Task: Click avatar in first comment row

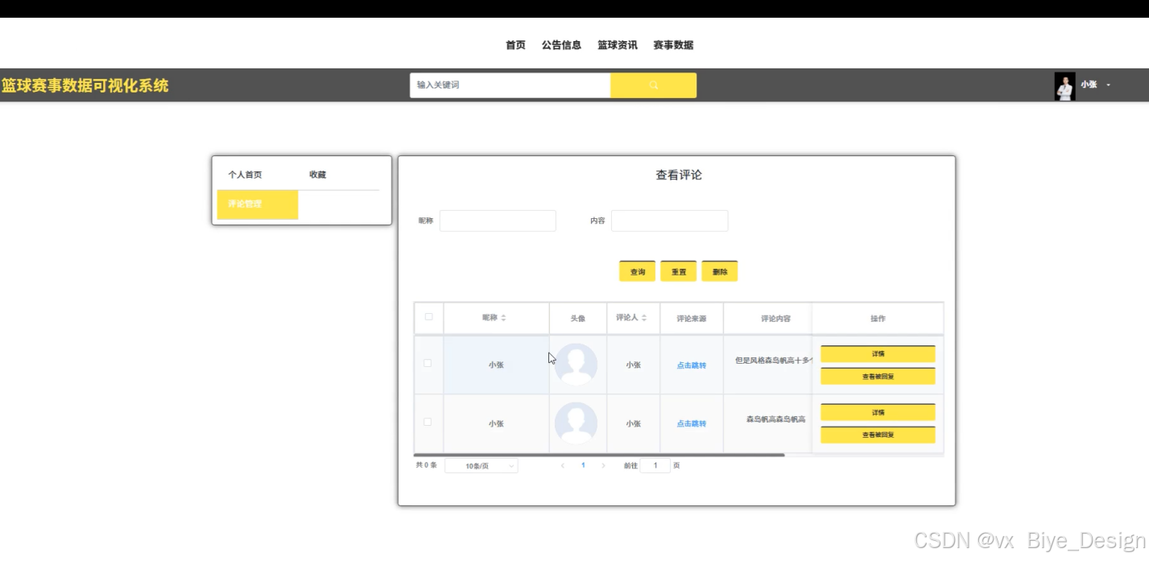Action: 577,365
